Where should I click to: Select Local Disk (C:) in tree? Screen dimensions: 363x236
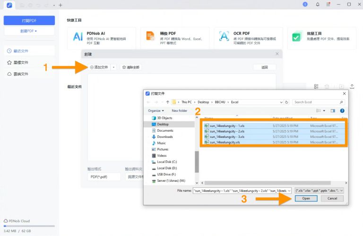click(x=167, y=162)
